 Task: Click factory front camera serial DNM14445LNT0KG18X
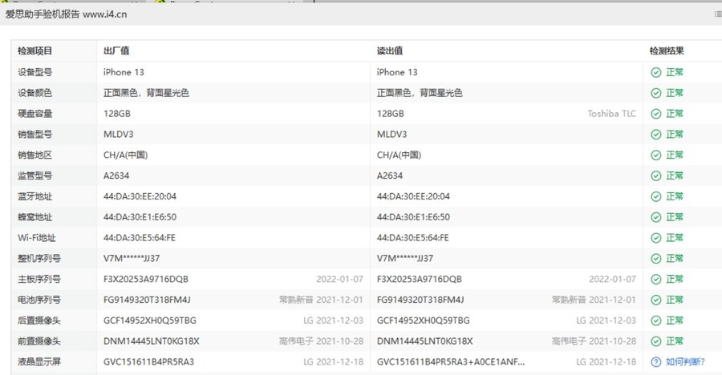[152, 341]
